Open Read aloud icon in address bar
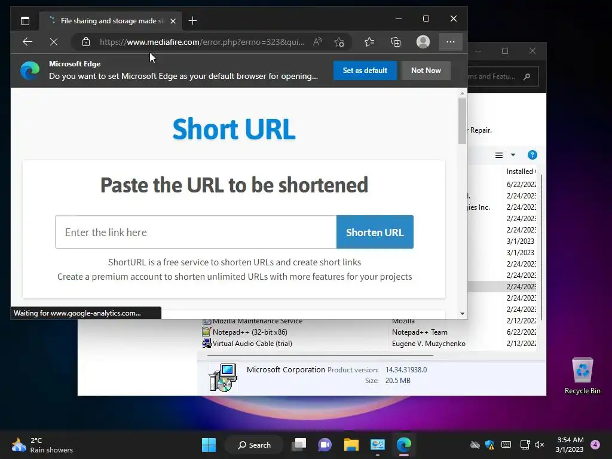Screen dimensions: 612x459 point(318,42)
